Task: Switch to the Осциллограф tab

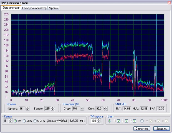Action: pos(11,8)
